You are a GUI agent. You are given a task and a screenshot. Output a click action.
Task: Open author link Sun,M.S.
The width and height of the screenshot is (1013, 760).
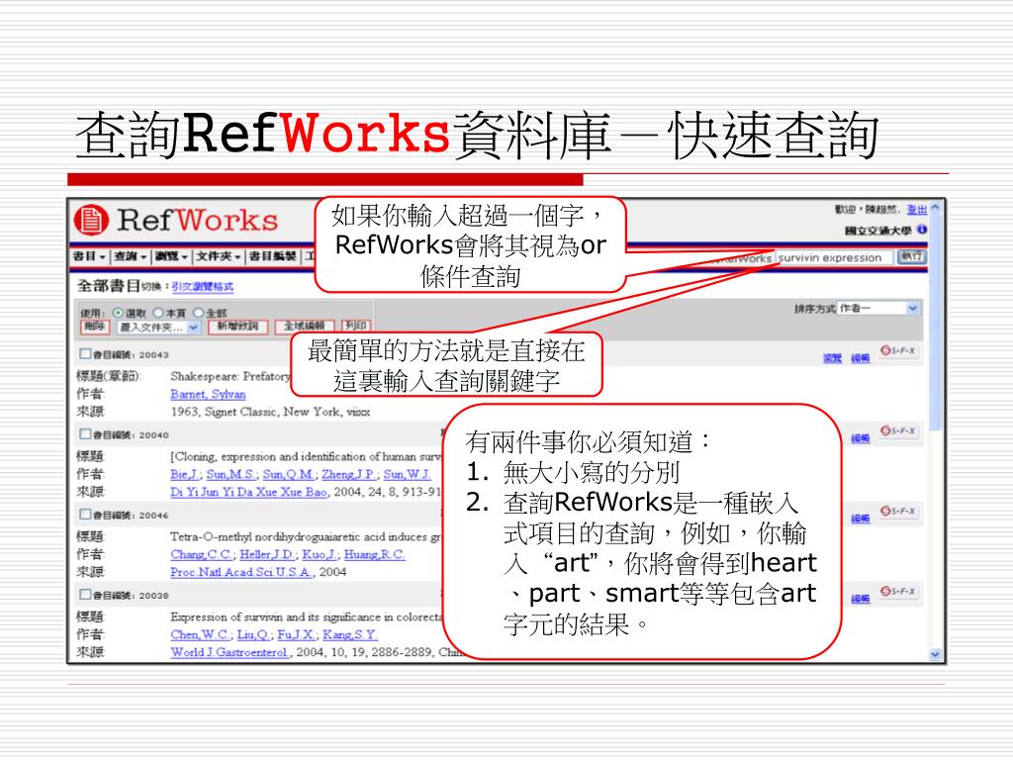[230, 474]
